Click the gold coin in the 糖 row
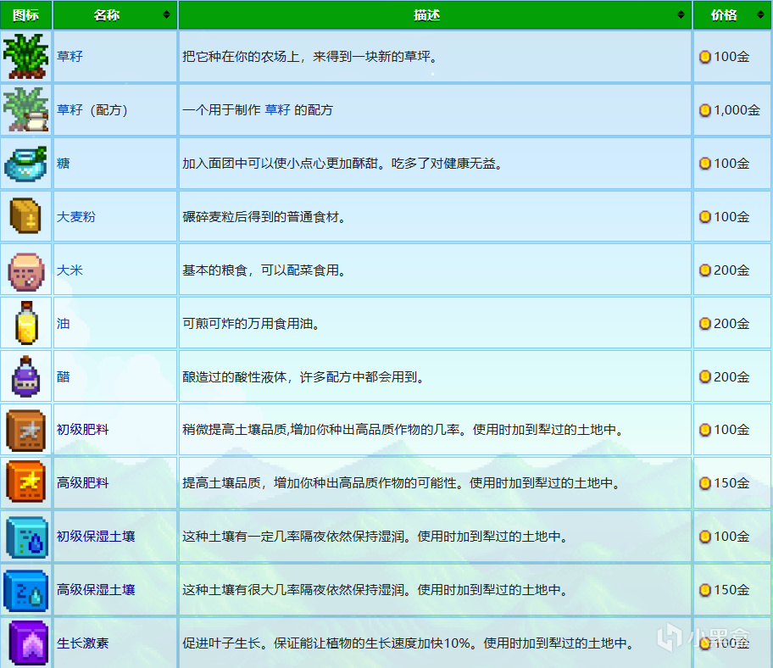Screen dimensions: 773x668 (705, 163)
